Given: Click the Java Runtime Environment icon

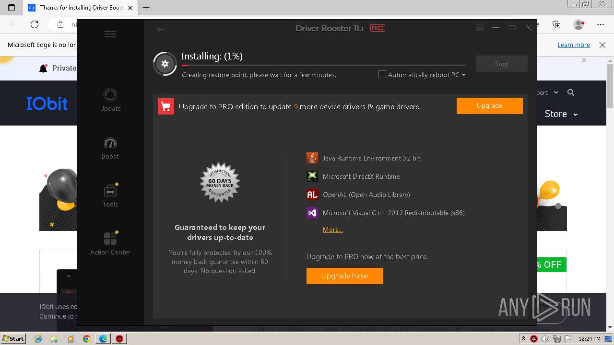Looking at the screenshot, I should (312, 158).
